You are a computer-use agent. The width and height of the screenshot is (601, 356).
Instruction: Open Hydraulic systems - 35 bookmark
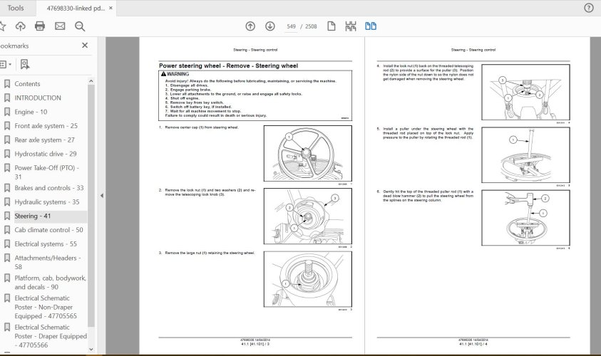click(x=47, y=202)
